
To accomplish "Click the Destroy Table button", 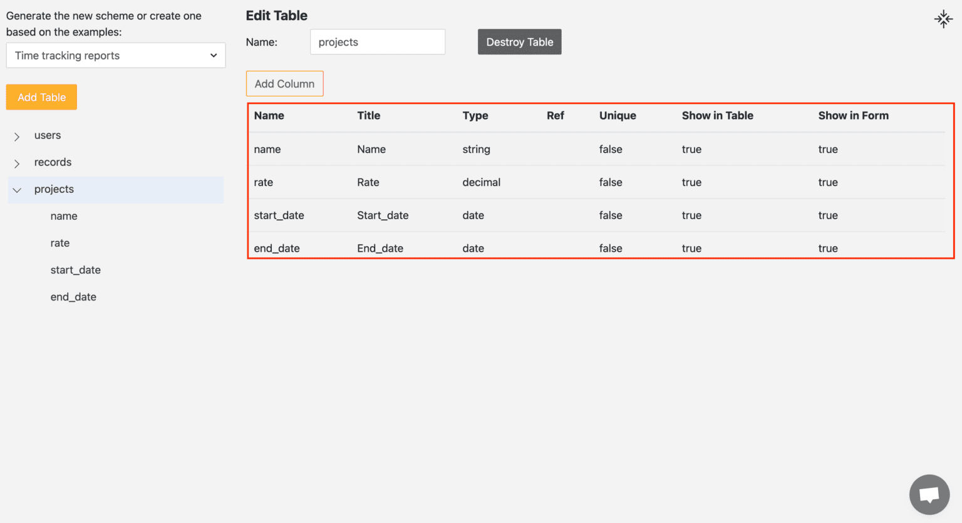I will (519, 42).
